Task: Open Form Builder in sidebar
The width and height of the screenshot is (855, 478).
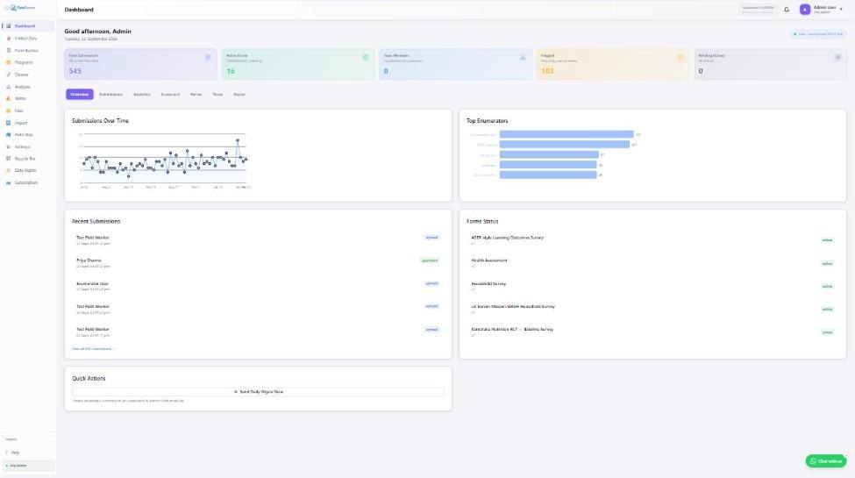Action: tap(27, 50)
